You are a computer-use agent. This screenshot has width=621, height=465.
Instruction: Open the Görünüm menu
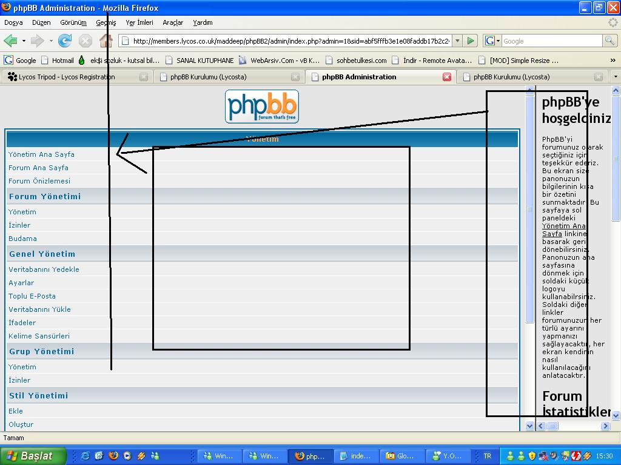(x=73, y=22)
